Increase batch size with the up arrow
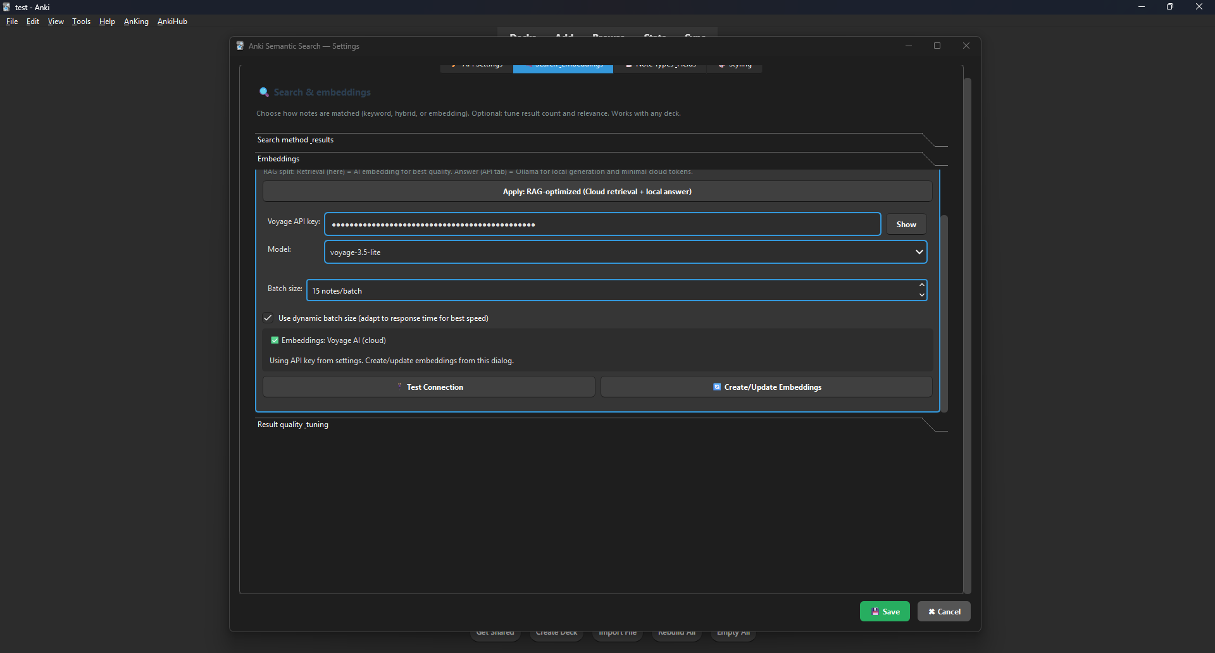The image size is (1215, 653). [921, 285]
